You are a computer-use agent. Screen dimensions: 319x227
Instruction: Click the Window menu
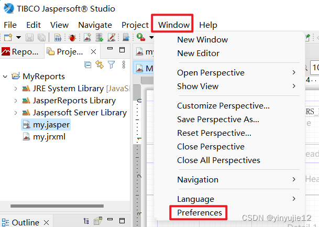coord(174,25)
